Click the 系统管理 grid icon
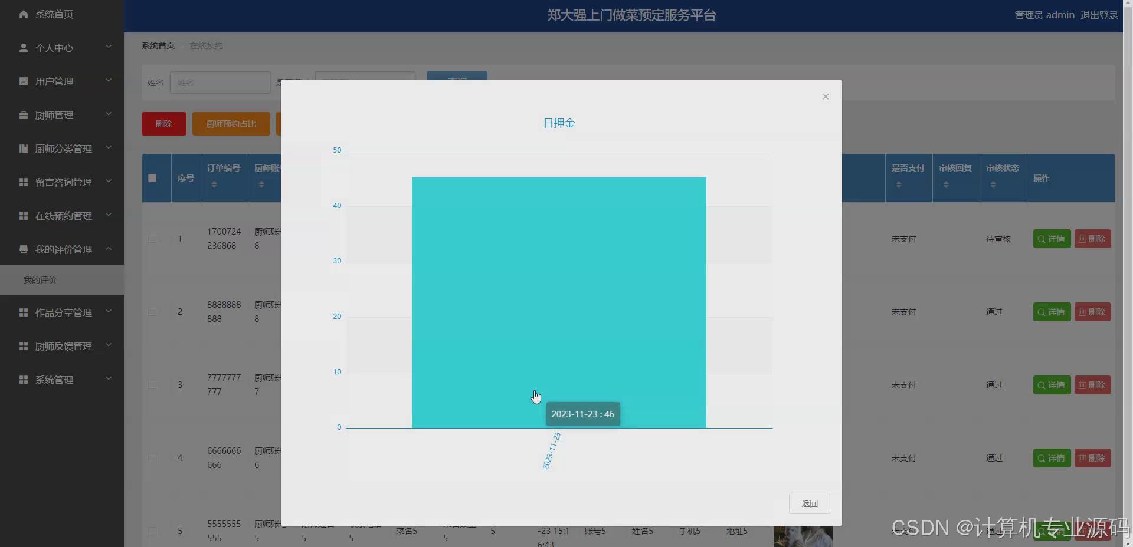This screenshot has width=1133, height=547. (x=24, y=380)
